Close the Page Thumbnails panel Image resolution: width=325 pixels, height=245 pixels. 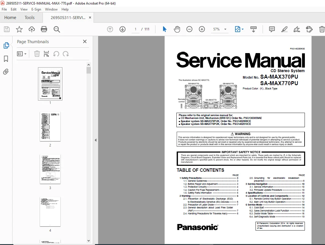pos(85,41)
